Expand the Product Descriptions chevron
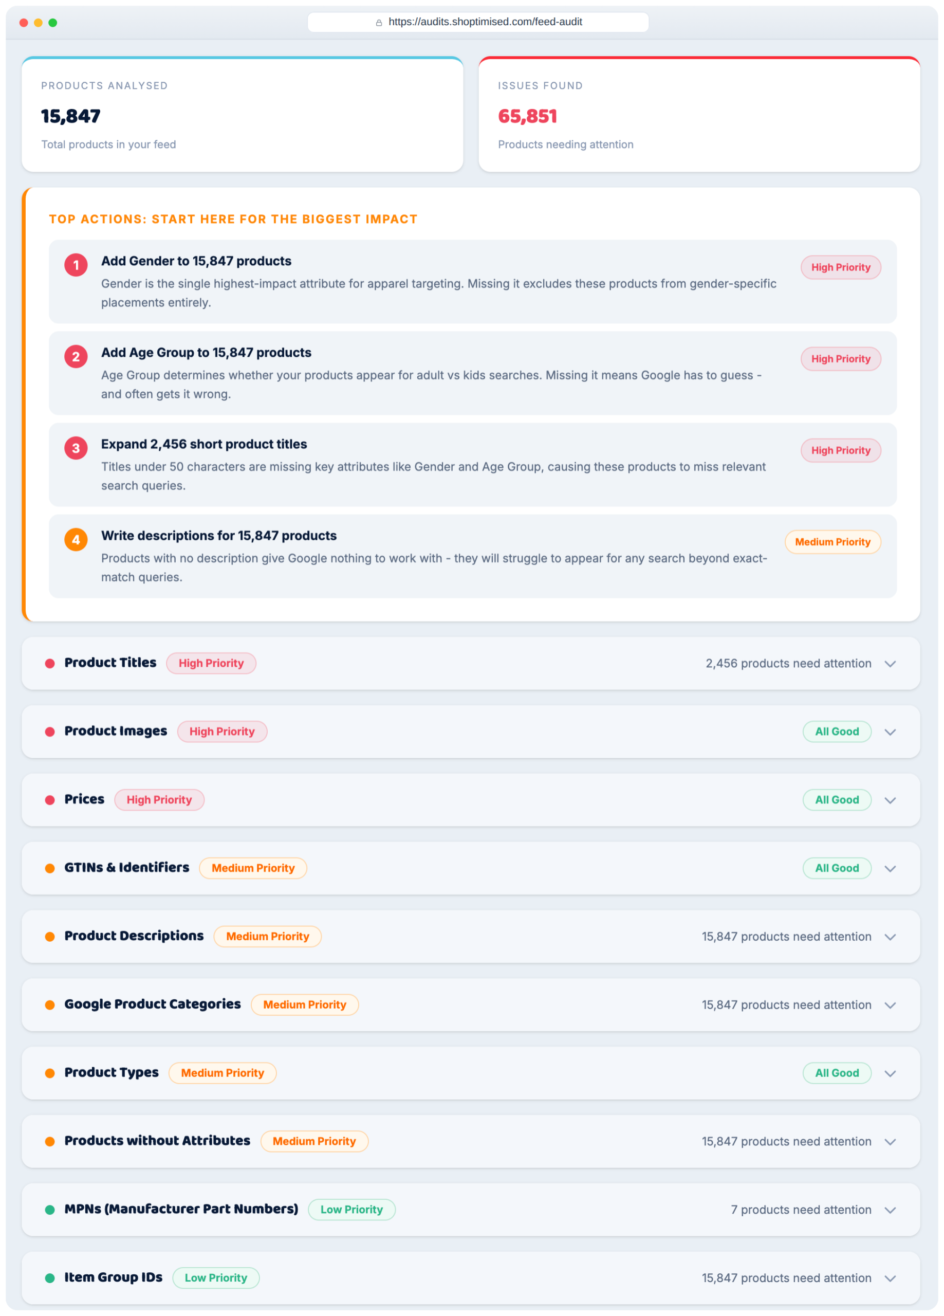 point(891,937)
